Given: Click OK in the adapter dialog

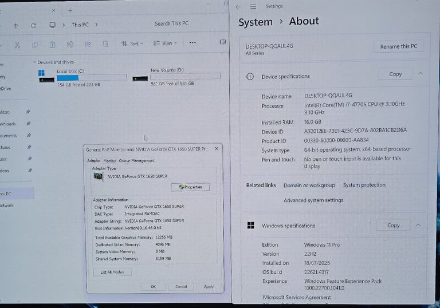Looking at the screenshot, I should pyautogui.click(x=153, y=287).
